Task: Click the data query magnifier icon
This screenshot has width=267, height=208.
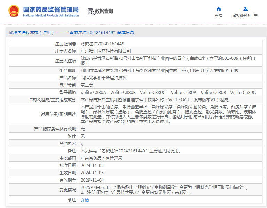Action: pos(91,11)
